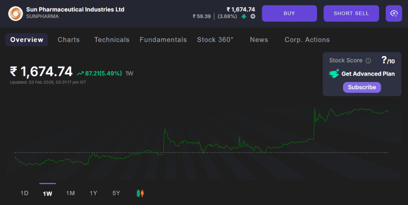The height and width of the screenshot is (205, 408).
Task: Click the green up-arrow price indicator
Action: coord(244,17)
